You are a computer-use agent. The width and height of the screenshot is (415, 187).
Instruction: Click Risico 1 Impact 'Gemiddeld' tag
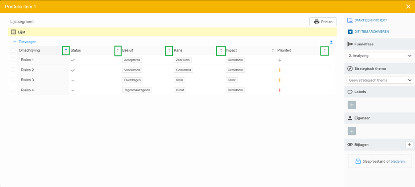[x=235, y=60]
